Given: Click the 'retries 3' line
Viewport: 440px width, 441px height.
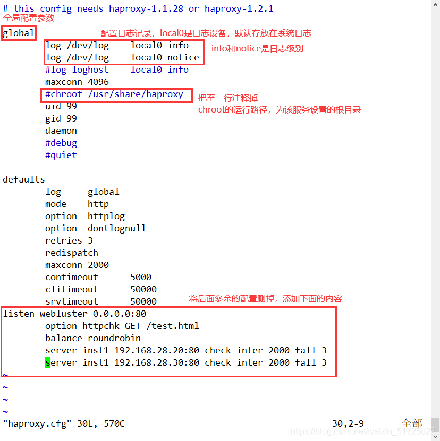Looking at the screenshot, I should pos(69,240).
